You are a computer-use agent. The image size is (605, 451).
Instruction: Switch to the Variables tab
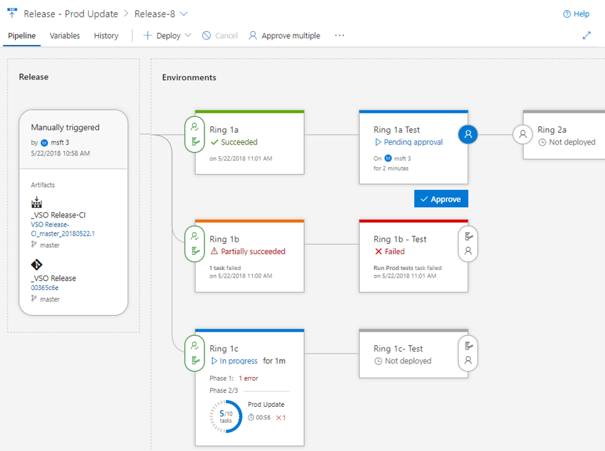64,35
